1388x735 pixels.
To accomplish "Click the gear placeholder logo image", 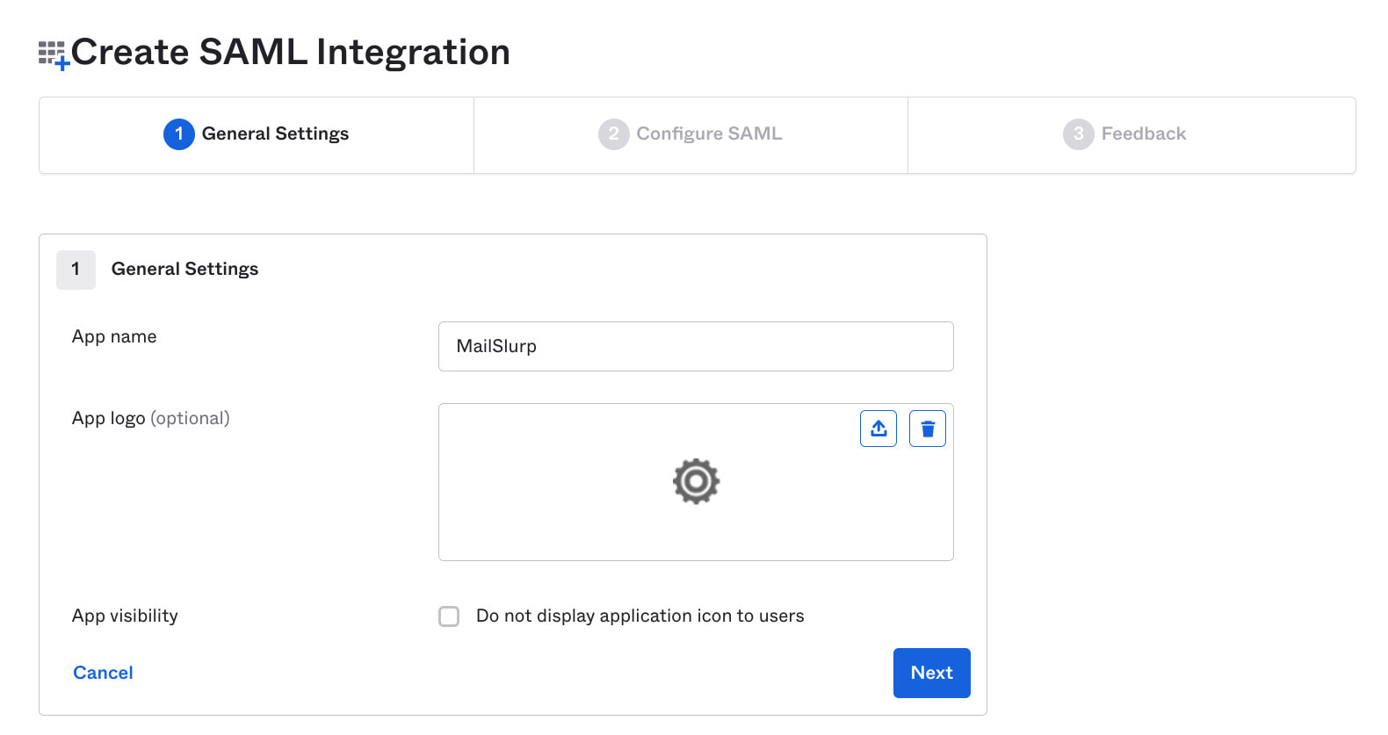I will [x=696, y=481].
